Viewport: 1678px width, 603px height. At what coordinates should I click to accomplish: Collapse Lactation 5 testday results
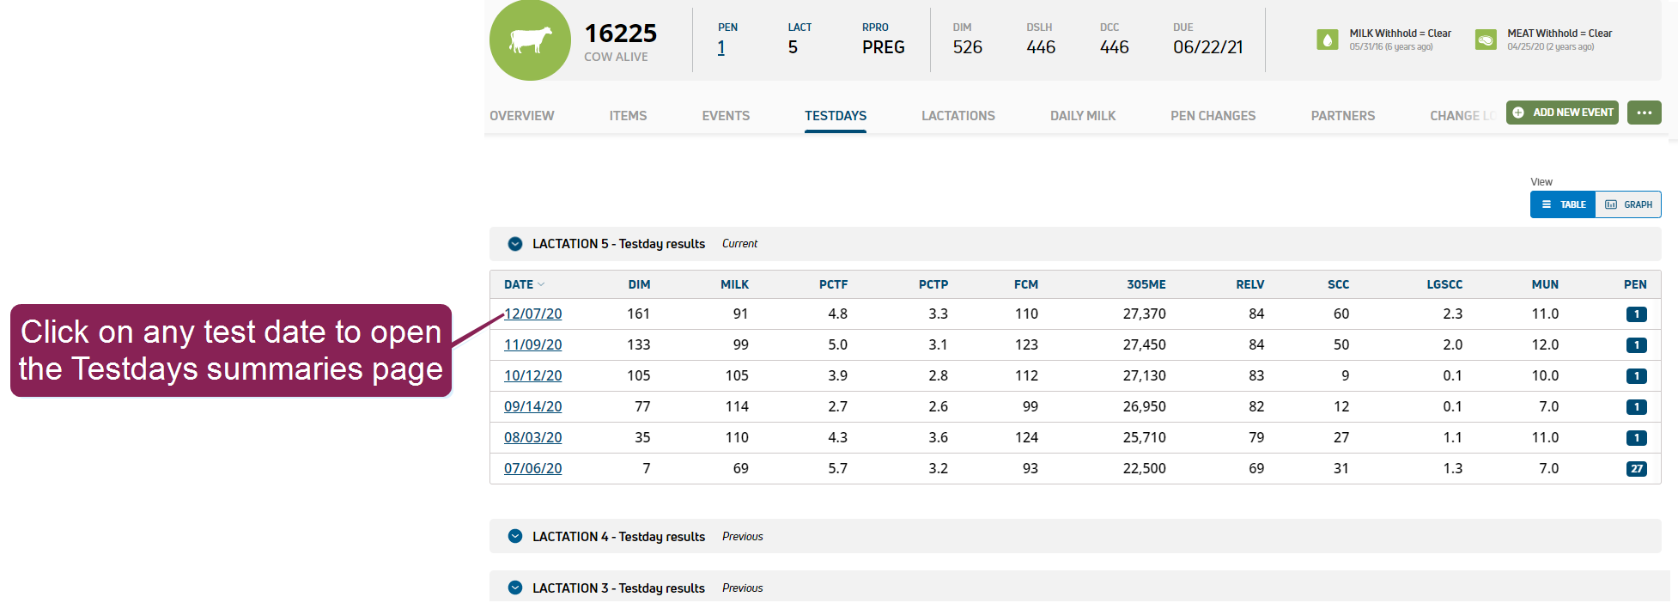click(515, 244)
